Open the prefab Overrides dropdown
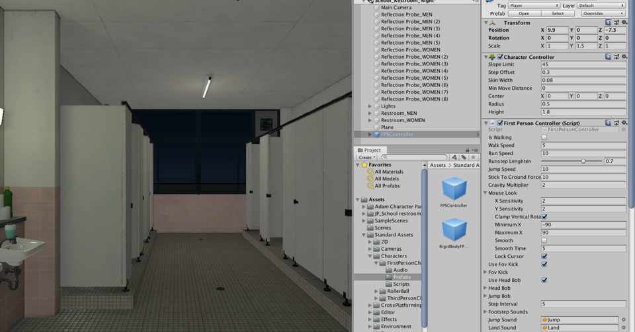This screenshot has height=332, width=635. (603, 13)
